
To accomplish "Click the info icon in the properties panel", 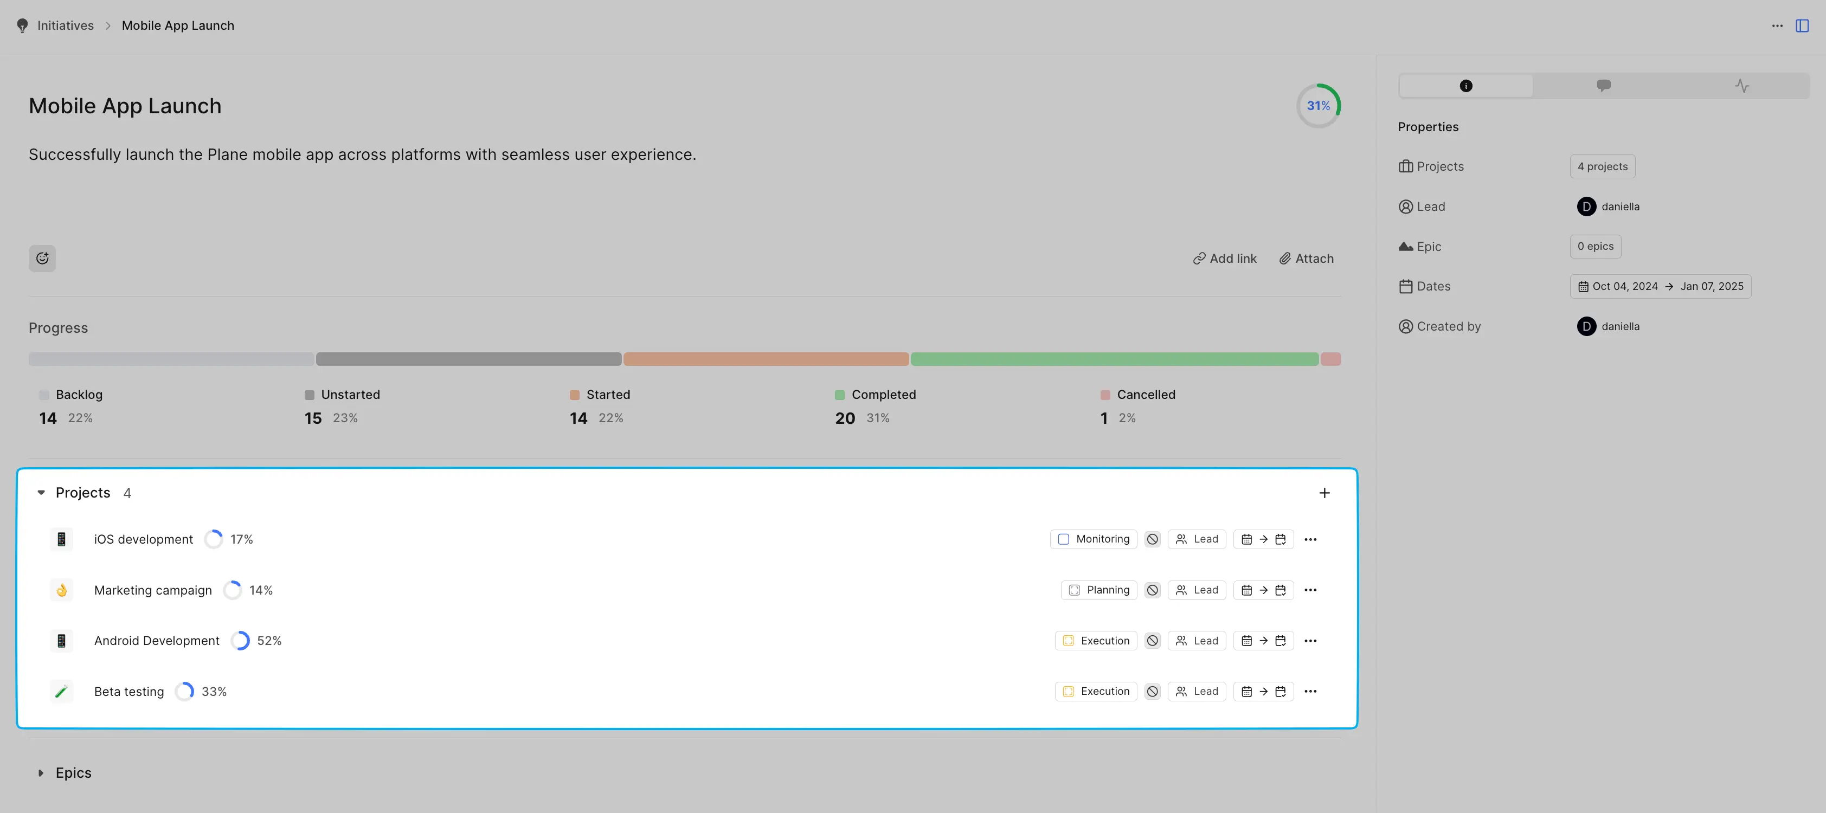I will point(1465,84).
